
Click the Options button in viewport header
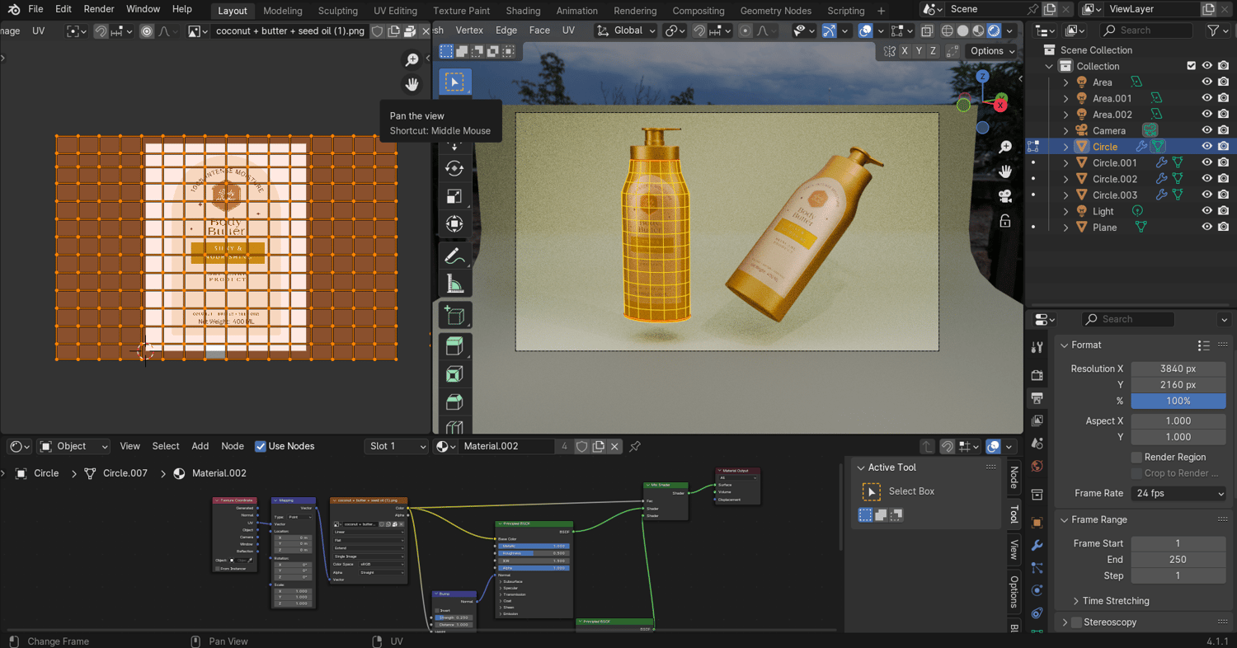pyautogui.click(x=986, y=51)
